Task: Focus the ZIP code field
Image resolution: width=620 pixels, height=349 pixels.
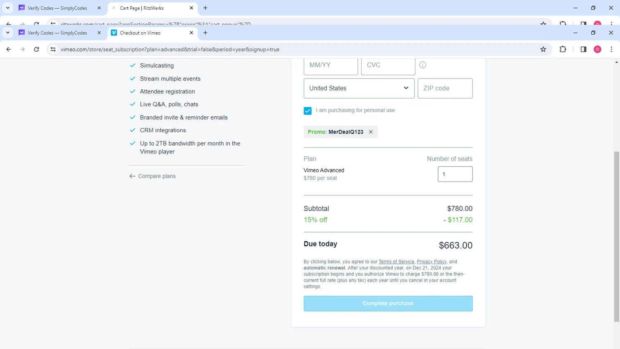Action: pyautogui.click(x=445, y=88)
